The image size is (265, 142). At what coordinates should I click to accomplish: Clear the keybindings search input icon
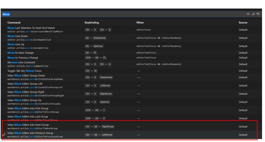click(258, 14)
